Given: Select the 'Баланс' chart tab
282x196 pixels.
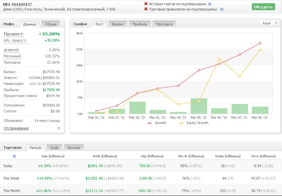Looking at the screenshot, I should [x=118, y=24].
